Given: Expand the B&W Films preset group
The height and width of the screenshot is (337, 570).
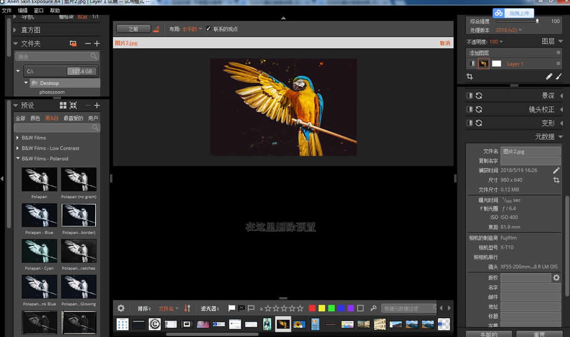Looking at the screenshot, I should [18, 137].
